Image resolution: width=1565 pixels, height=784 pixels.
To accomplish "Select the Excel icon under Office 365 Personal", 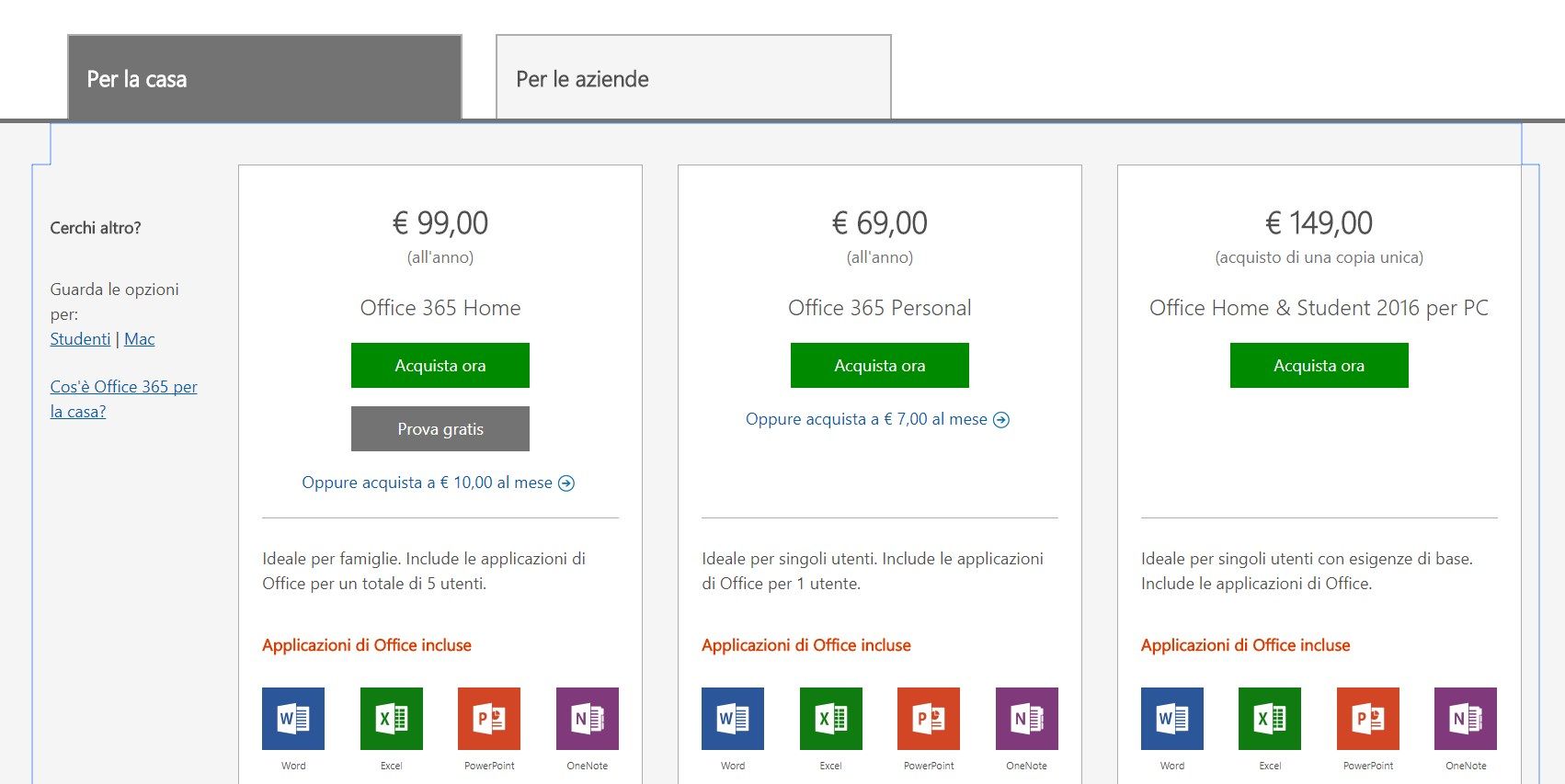I will pos(830,719).
